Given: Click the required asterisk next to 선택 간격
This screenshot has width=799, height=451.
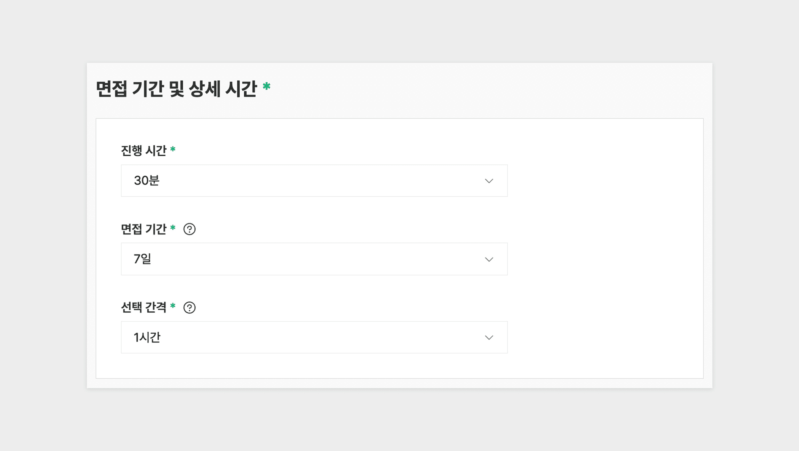Looking at the screenshot, I should (x=173, y=306).
